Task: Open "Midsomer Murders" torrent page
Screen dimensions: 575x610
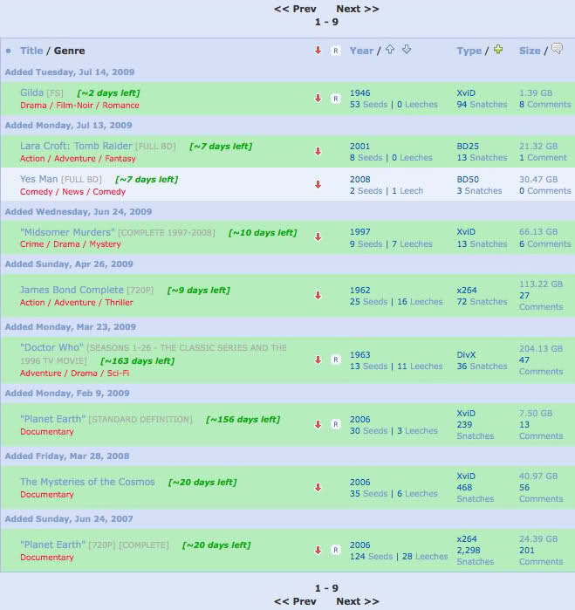Action: [x=67, y=232]
